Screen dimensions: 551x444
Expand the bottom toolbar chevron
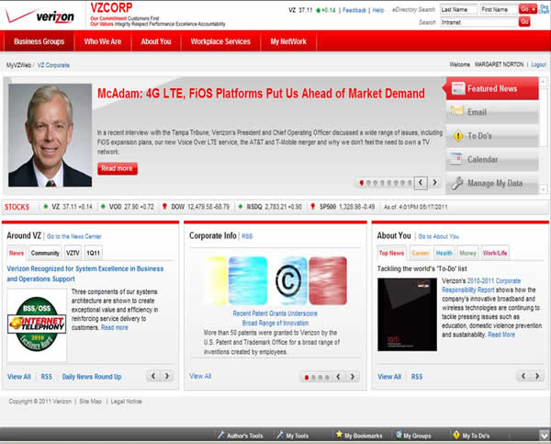pos(542,435)
